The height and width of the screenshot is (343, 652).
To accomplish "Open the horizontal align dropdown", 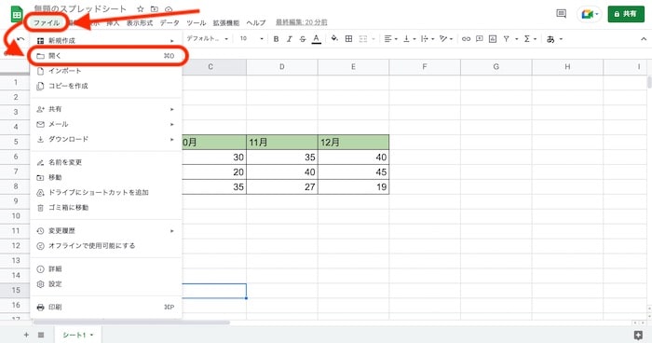I will click(390, 39).
